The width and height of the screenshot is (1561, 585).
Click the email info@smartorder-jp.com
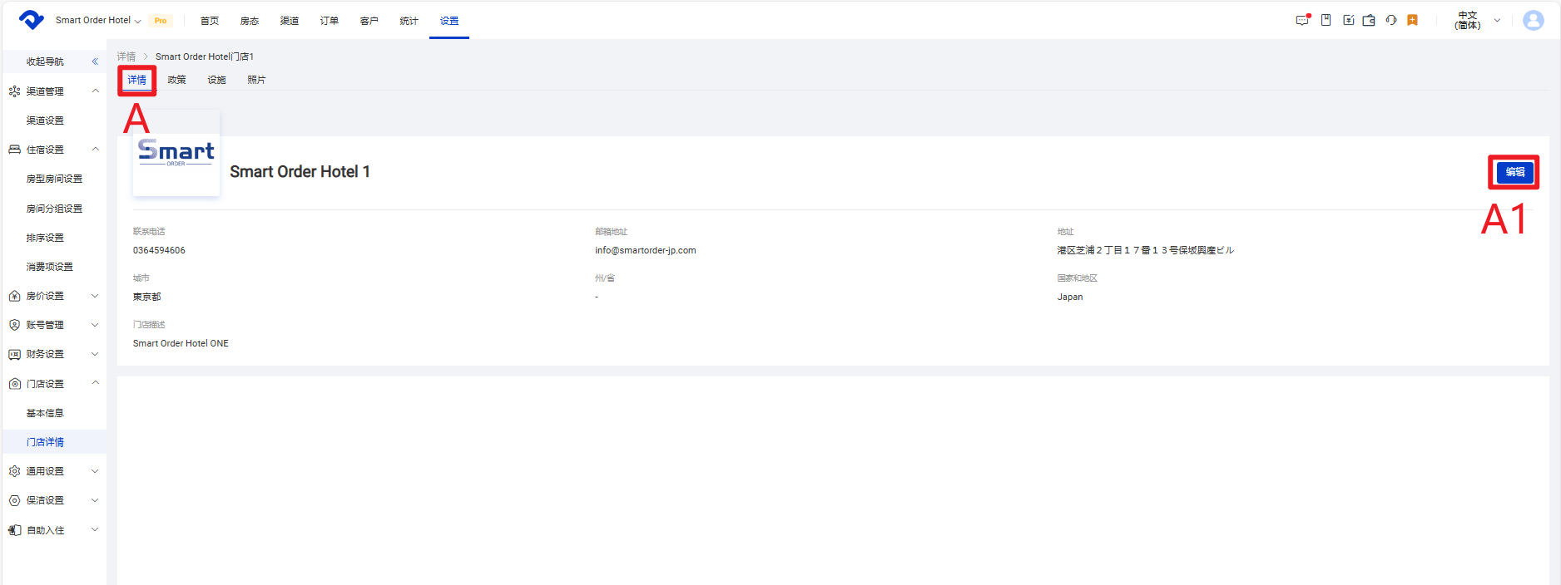pyautogui.click(x=645, y=250)
